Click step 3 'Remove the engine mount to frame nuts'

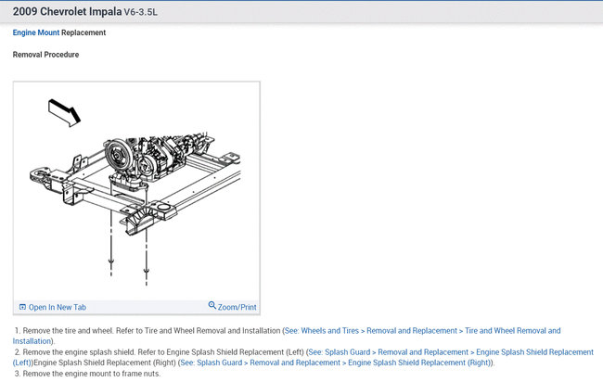pyautogui.click(x=87, y=374)
